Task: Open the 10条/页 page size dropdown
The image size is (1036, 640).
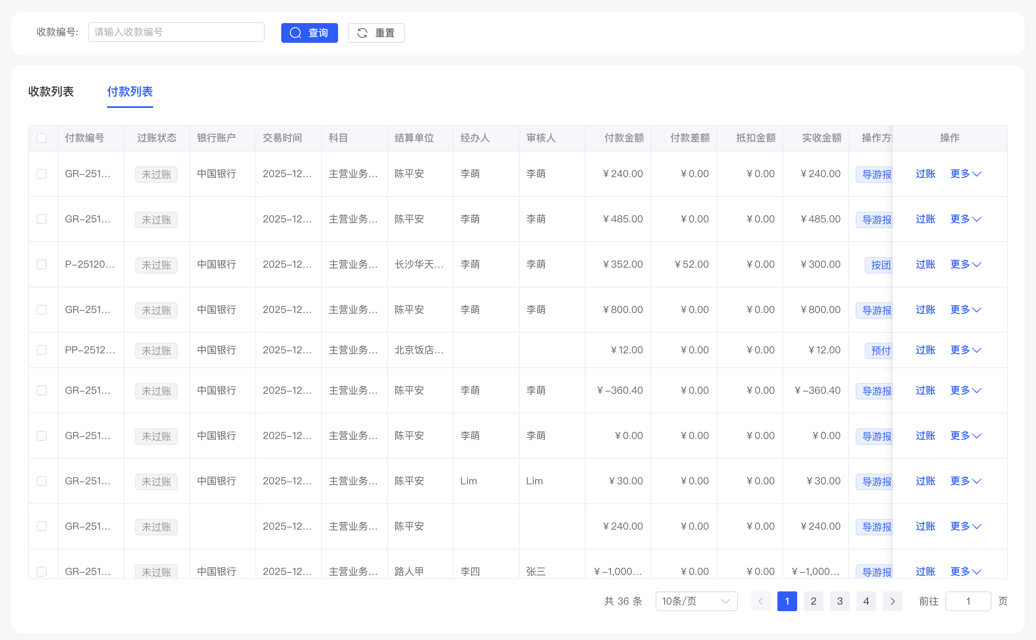Action: click(x=696, y=601)
